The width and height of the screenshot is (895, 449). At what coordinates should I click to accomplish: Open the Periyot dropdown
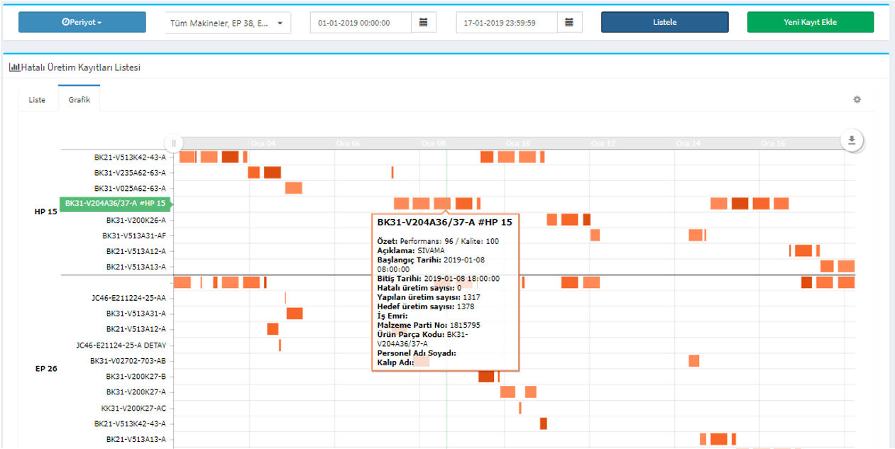pyautogui.click(x=82, y=22)
